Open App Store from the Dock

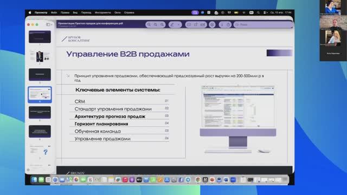coord(167,180)
